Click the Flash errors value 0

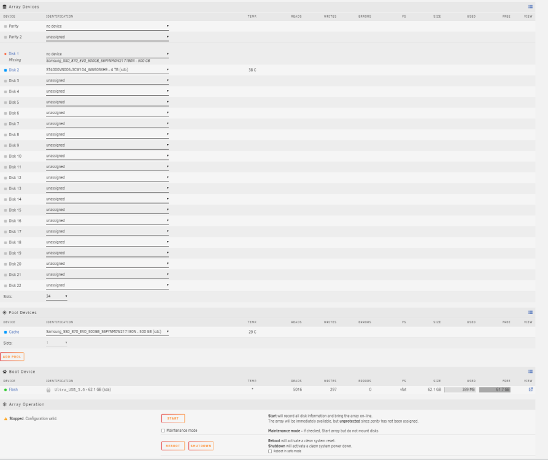pyautogui.click(x=370, y=390)
